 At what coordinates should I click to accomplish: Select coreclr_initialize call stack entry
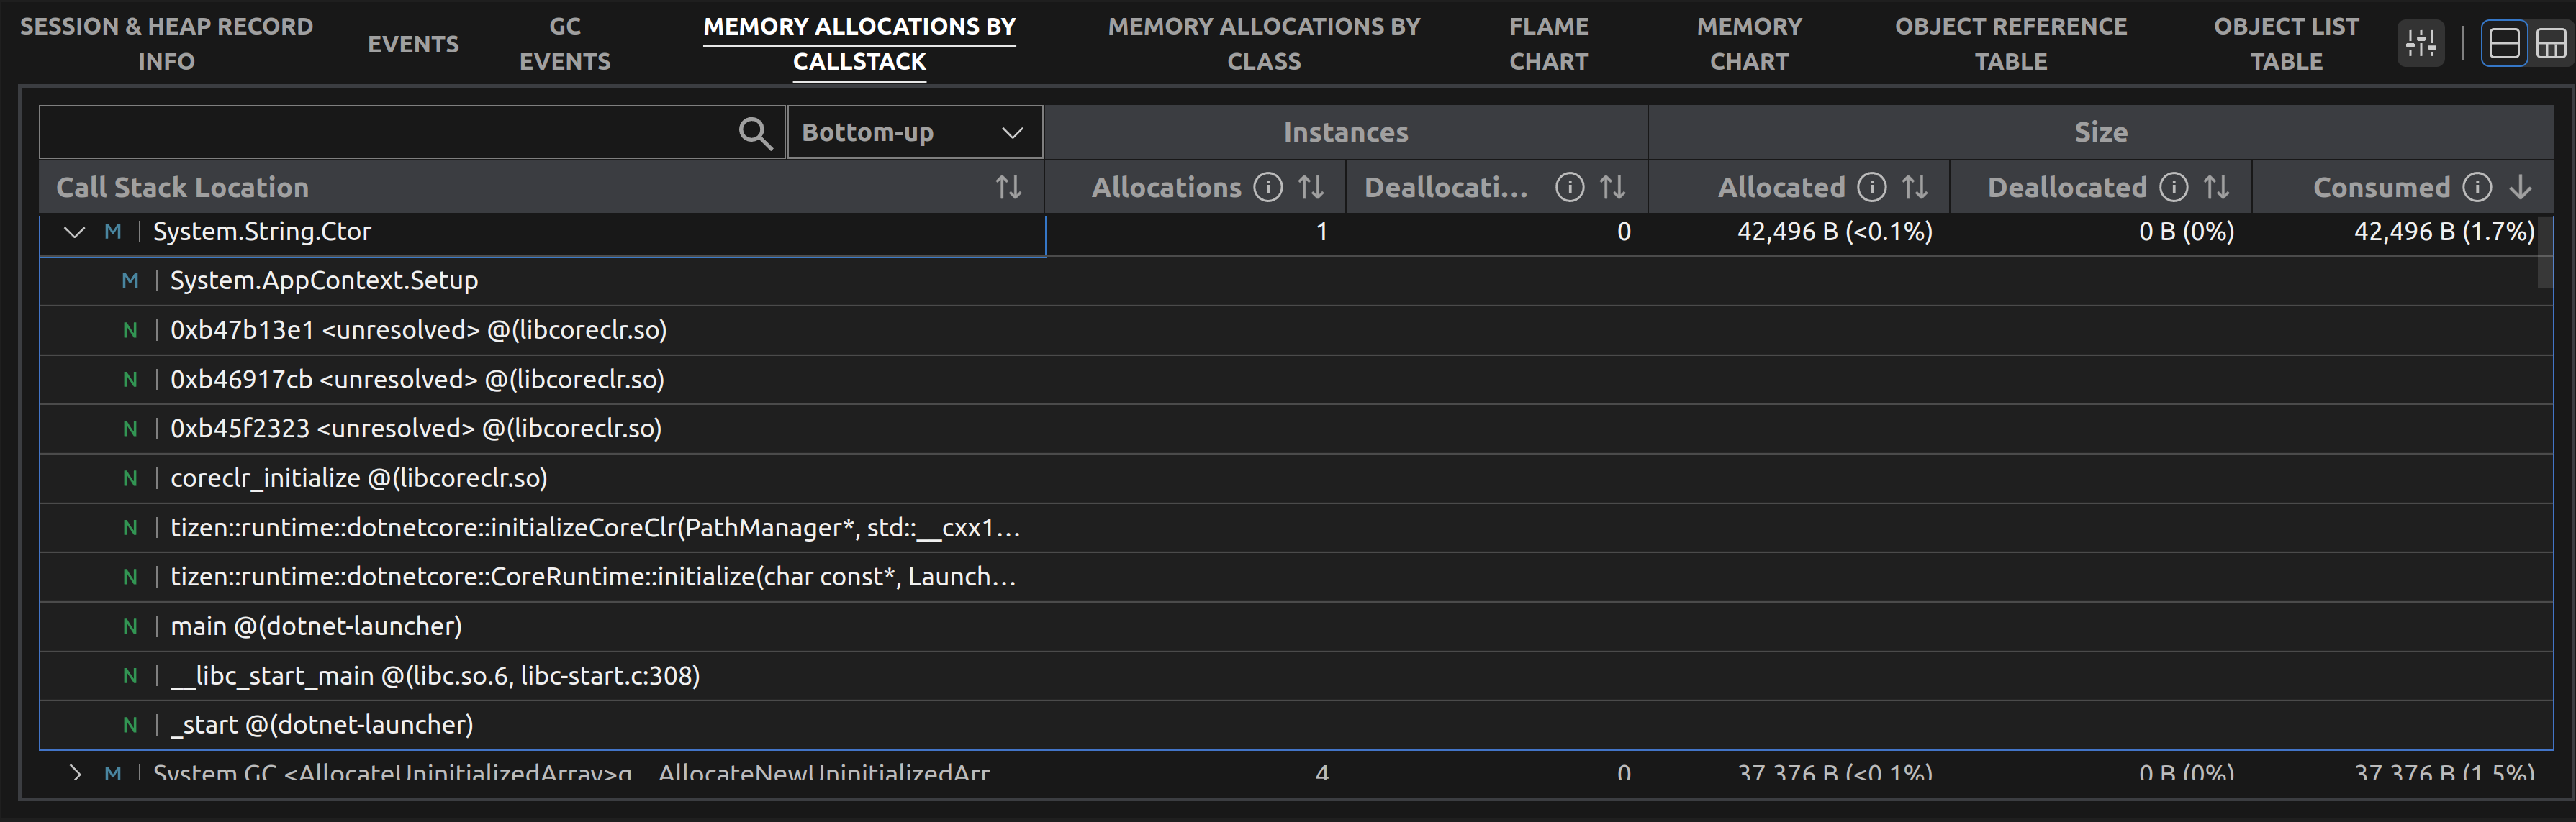[x=358, y=478]
